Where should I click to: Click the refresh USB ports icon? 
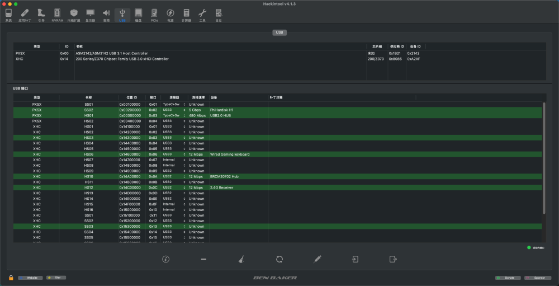coord(279,259)
